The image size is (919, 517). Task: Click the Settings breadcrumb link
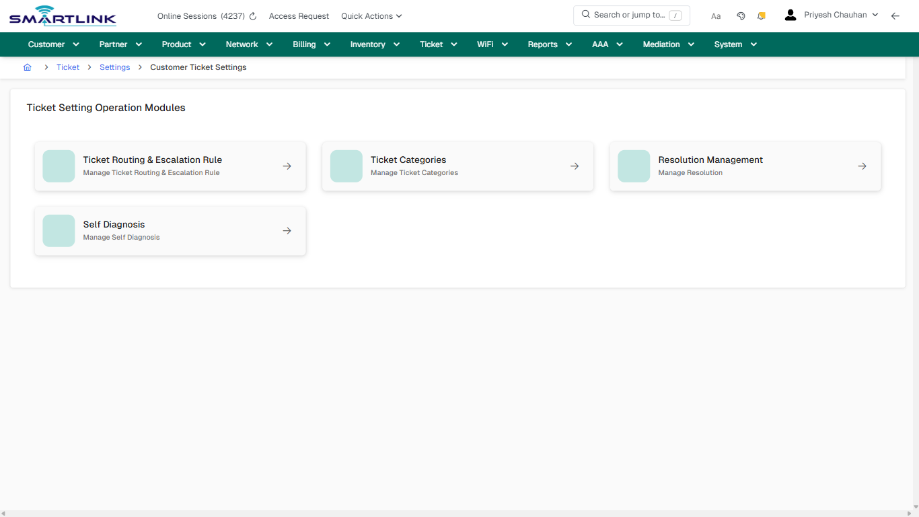point(114,67)
